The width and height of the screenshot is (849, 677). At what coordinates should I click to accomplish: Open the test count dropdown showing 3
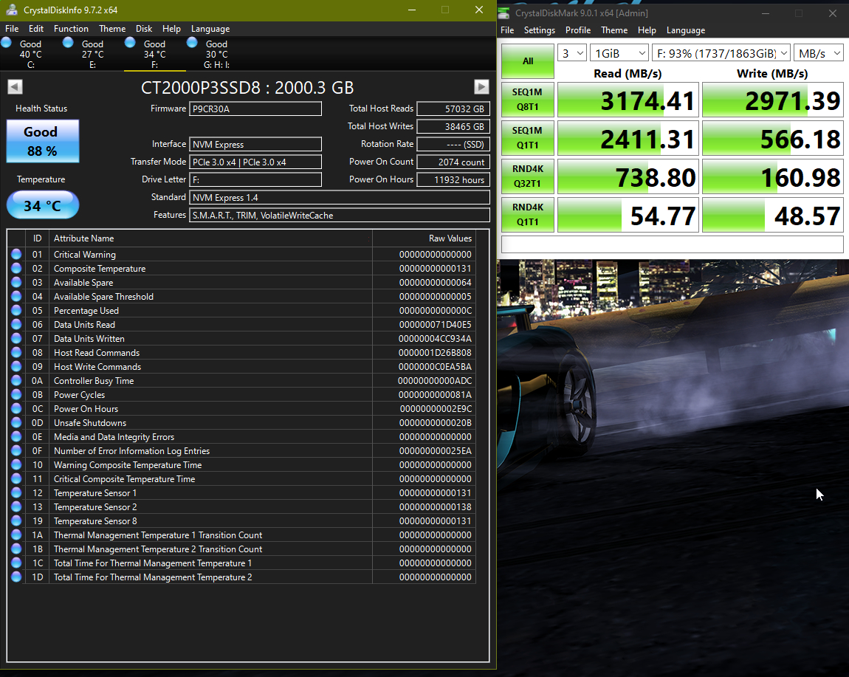(x=571, y=53)
